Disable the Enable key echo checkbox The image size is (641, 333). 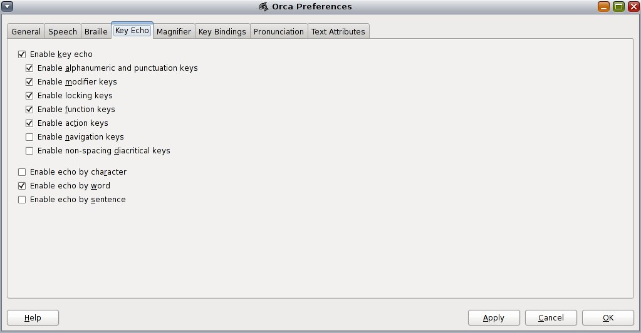coord(22,54)
